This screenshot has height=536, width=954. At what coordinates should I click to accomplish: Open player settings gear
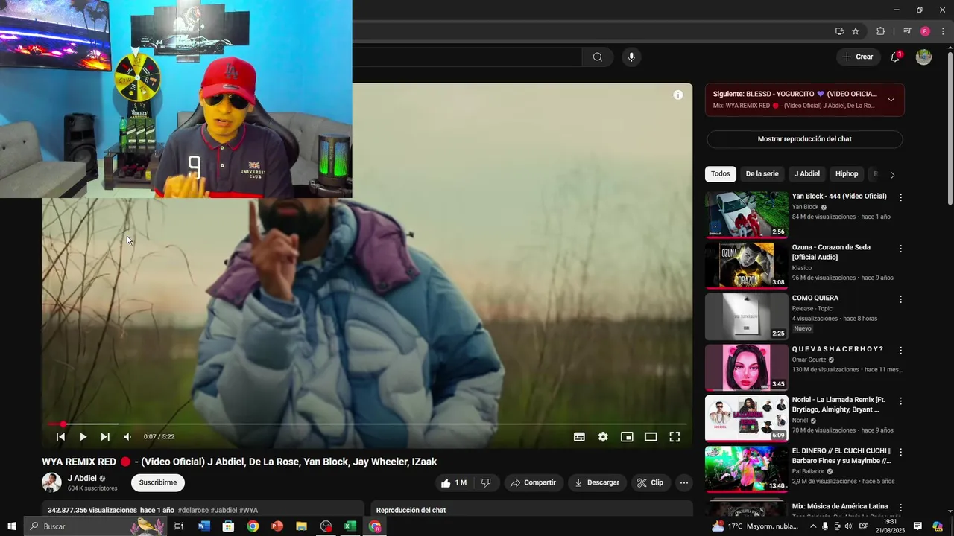click(x=603, y=437)
